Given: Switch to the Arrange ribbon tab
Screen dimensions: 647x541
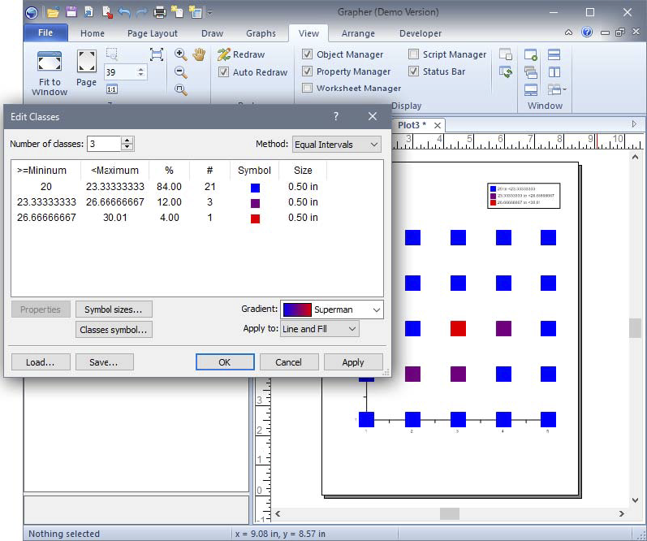Looking at the screenshot, I should coord(358,33).
